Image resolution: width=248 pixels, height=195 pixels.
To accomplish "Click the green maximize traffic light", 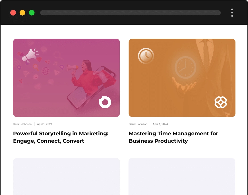I will (x=32, y=13).
